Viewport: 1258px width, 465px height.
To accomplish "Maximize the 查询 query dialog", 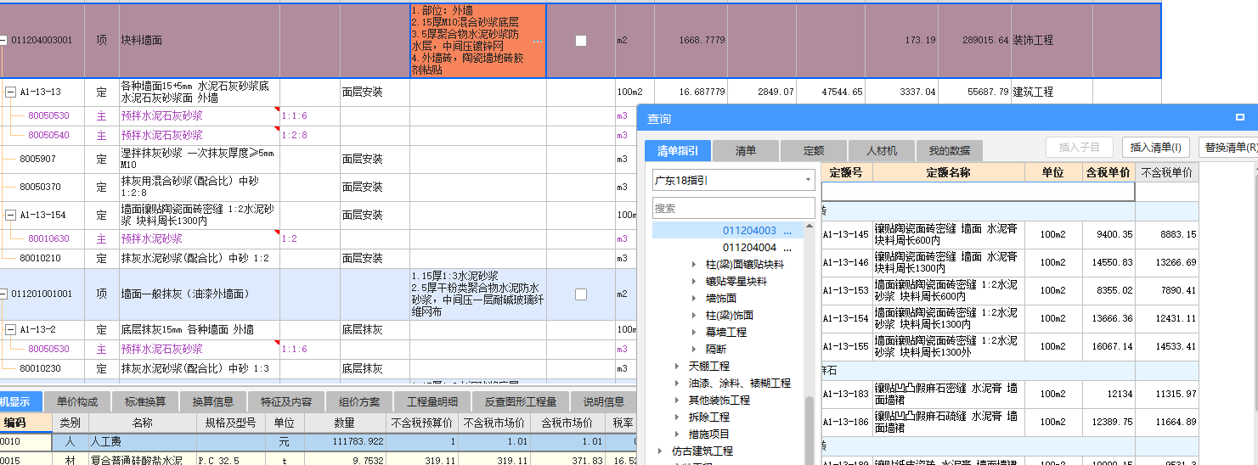I will (1240, 118).
